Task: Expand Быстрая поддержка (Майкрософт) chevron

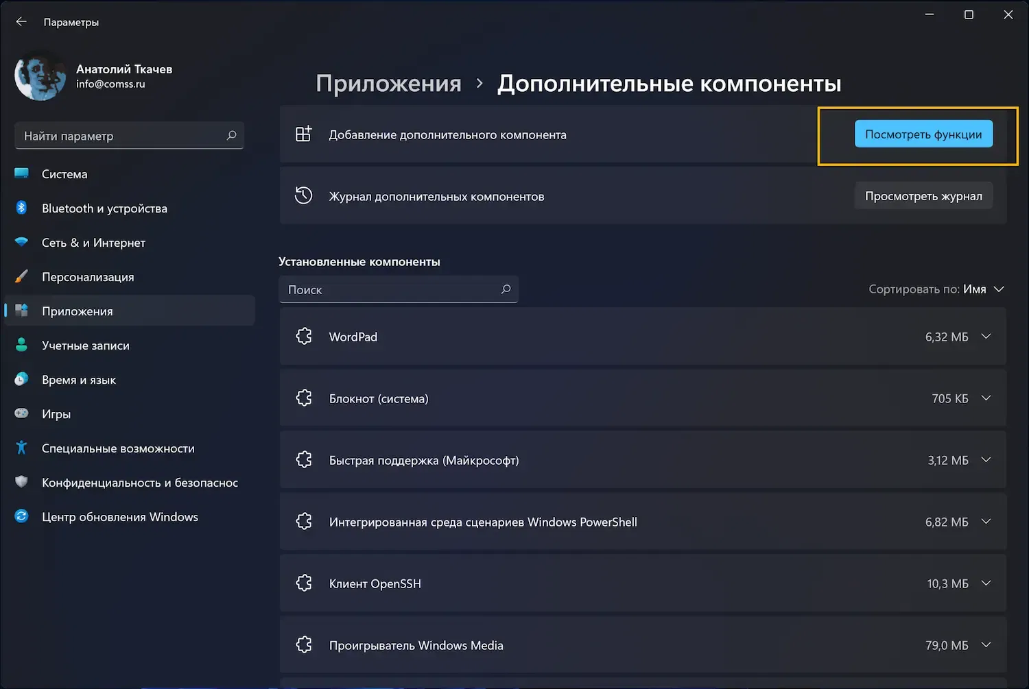Action: (986, 460)
